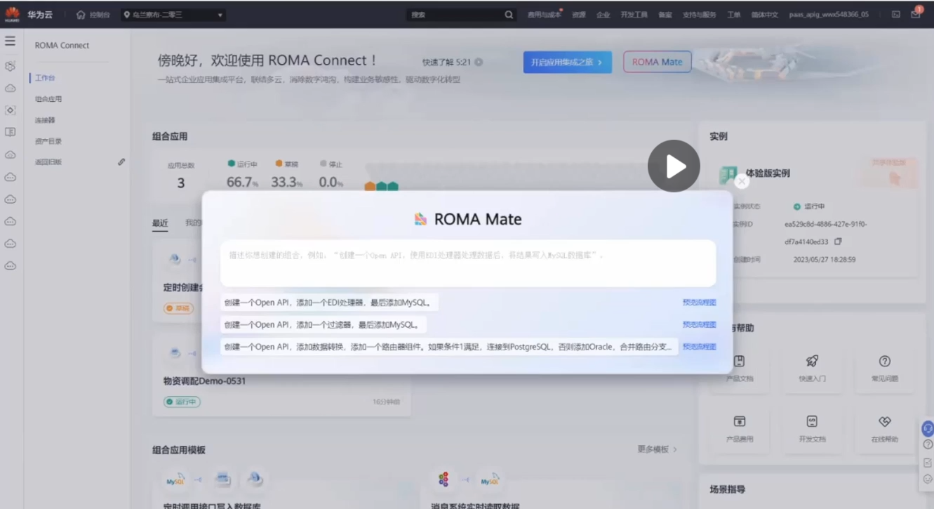The width and height of the screenshot is (934, 509).
Task: Play the video with the large play button
Action: 674,166
